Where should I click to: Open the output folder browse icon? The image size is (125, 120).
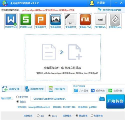[x=102, y=99]
